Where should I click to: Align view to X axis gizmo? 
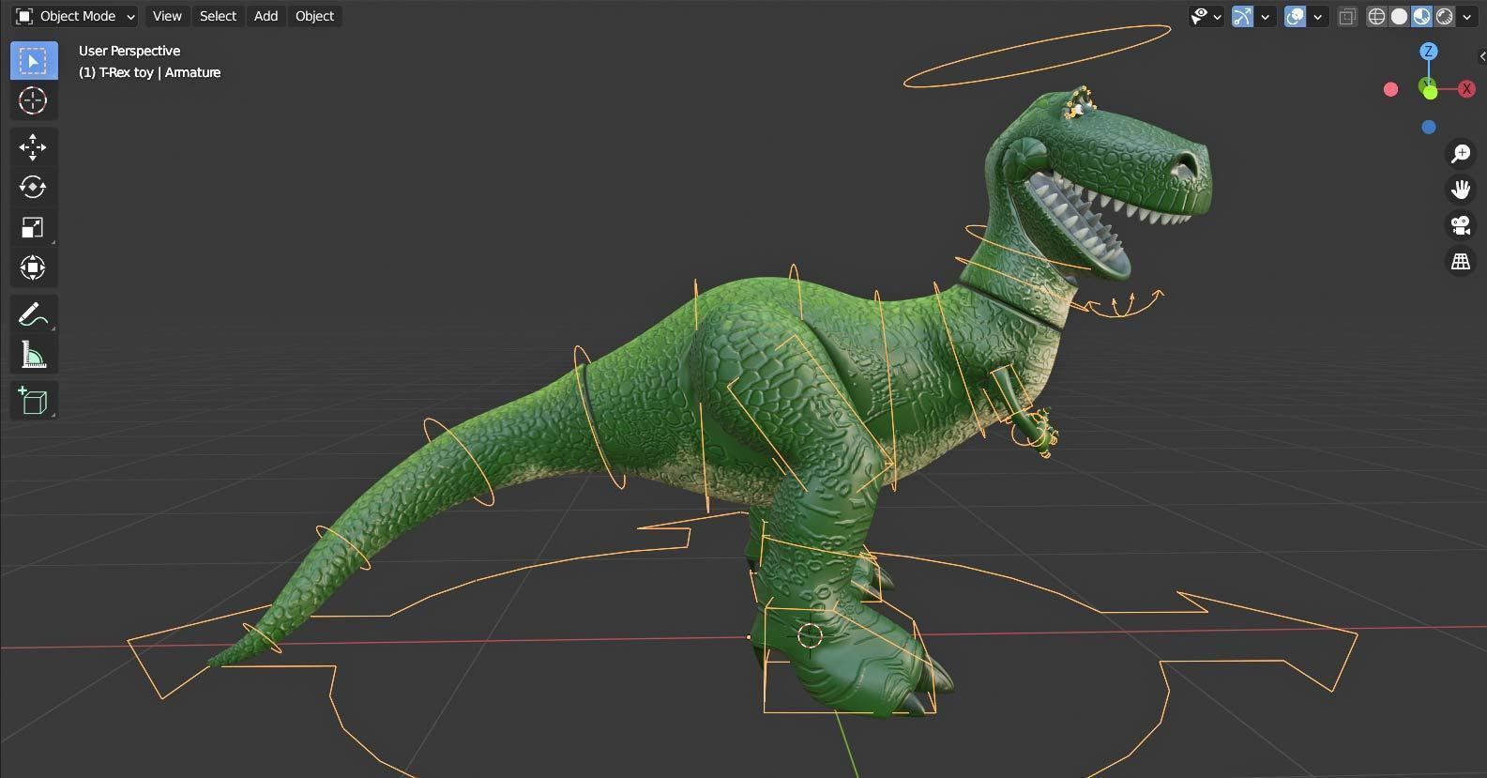point(1466,89)
